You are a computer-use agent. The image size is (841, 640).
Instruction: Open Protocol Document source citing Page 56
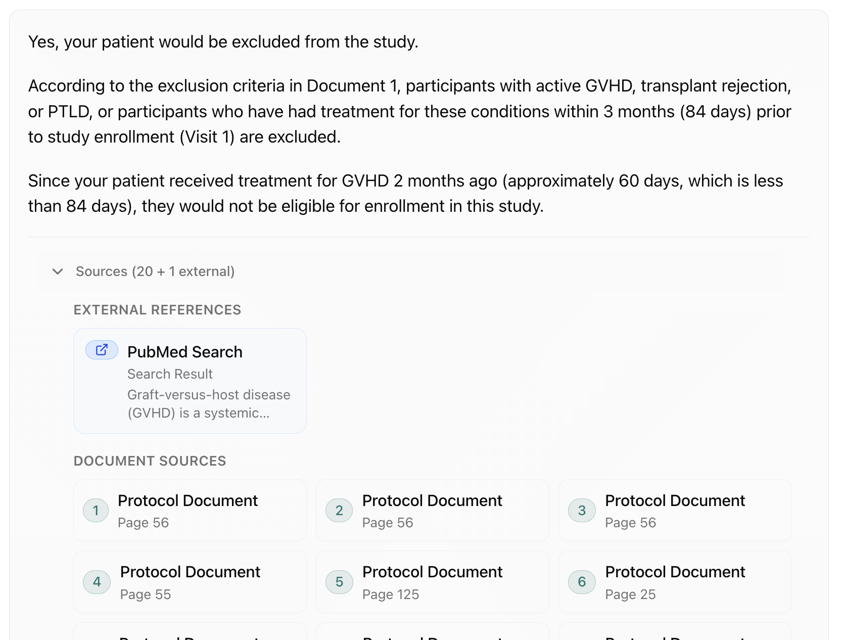(x=190, y=511)
